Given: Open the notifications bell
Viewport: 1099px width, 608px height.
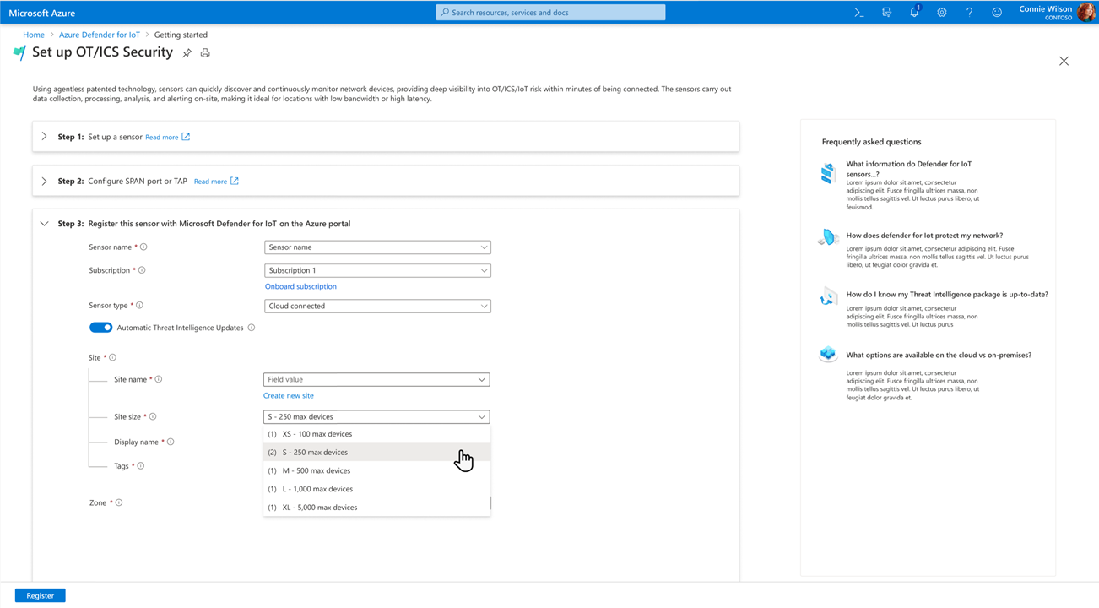Looking at the screenshot, I should (x=914, y=13).
